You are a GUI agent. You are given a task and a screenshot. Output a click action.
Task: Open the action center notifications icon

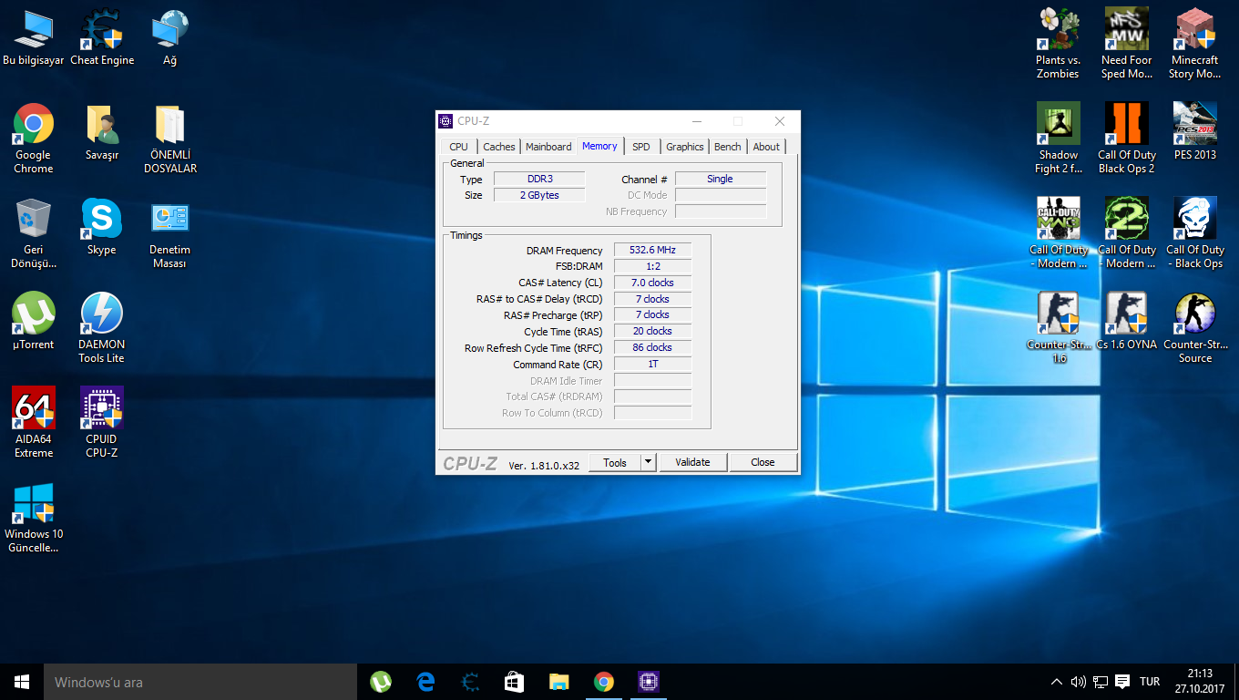pyautogui.click(x=1122, y=682)
